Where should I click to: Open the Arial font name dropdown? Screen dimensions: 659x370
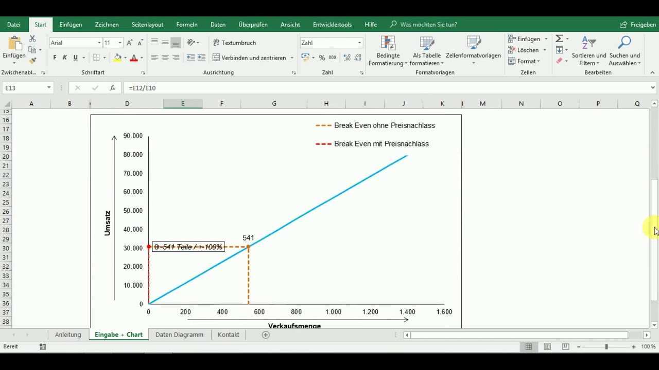[99, 43]
